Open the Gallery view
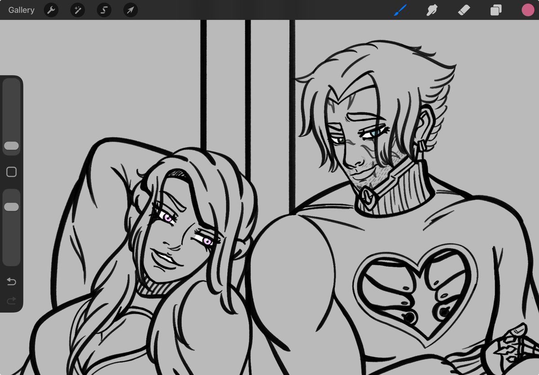The image size is (539, 375). click(21, 10)
